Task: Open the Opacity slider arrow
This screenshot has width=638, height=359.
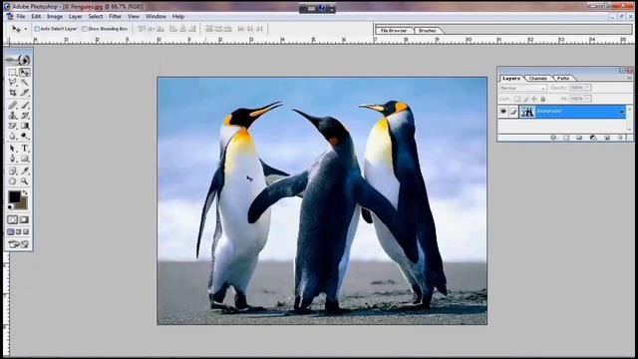Action: (x=587, y=88)
